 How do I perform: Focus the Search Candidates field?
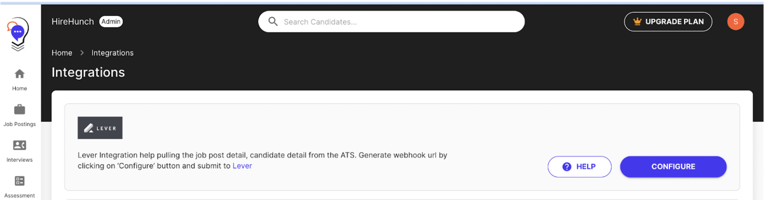tap(396, 22)
